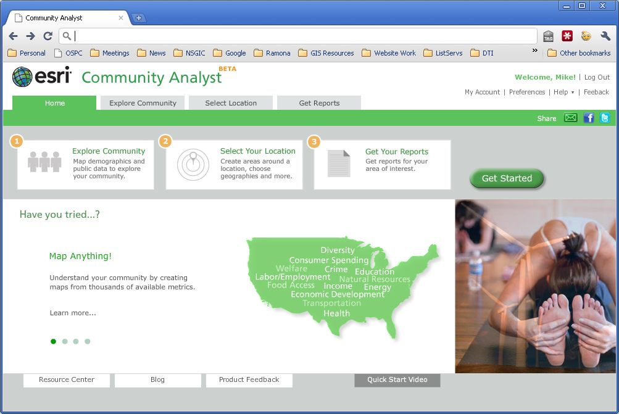The image size is (619, 414).
Task: Open the Resource Center button
Action: (66, 379)
